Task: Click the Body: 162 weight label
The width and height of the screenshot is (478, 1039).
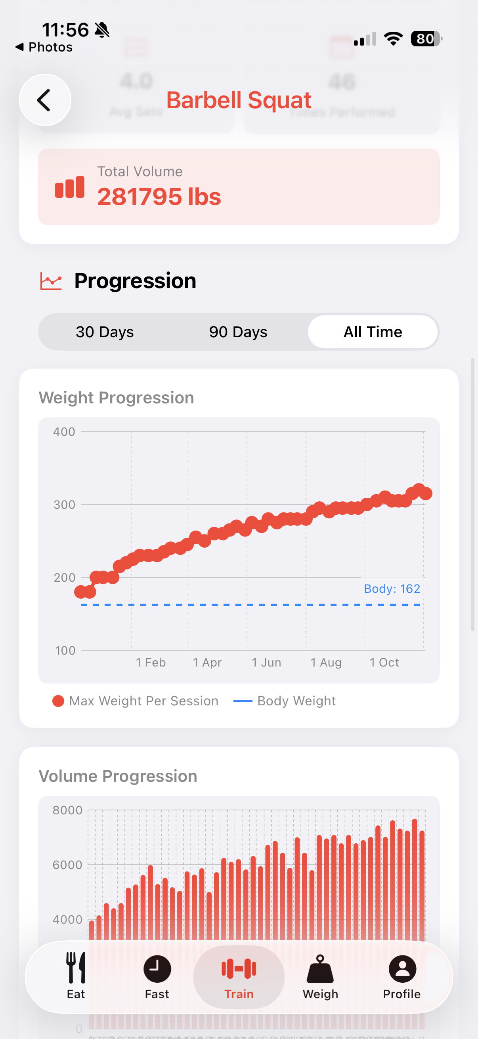Action: click(x=392, y=589)
